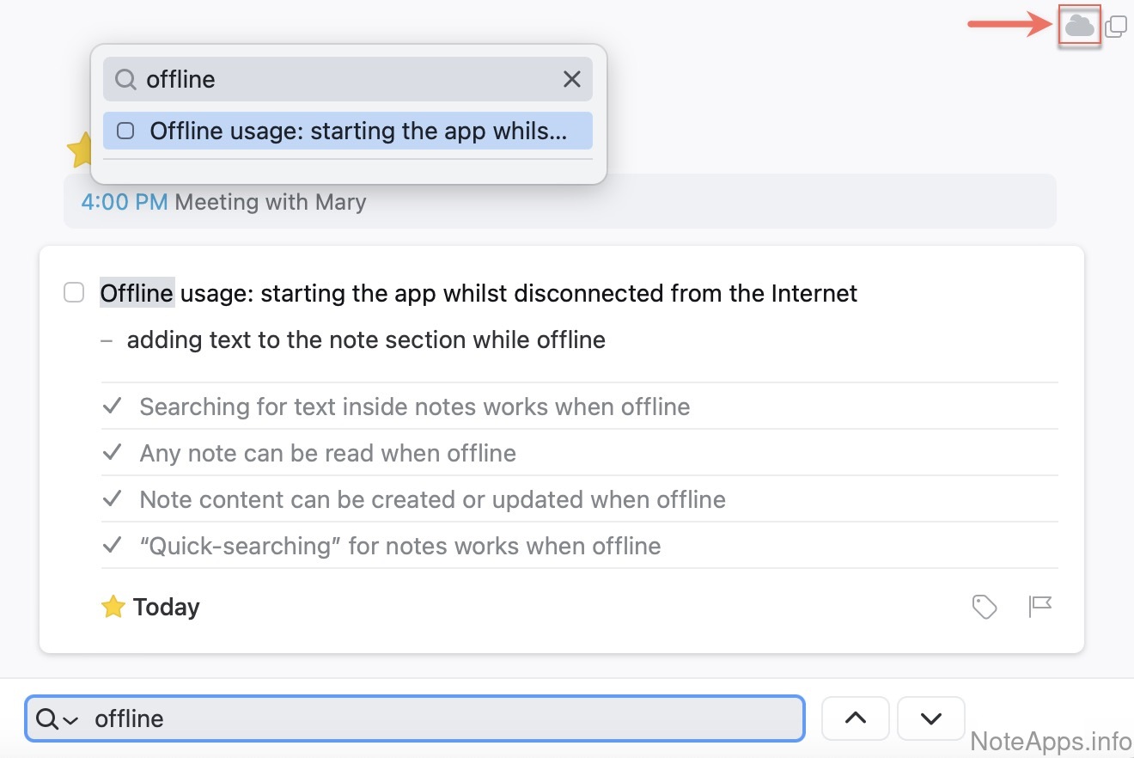The width and height of the screenshot is (1134, 758).
Task: Jump to next match with down chevron
Action: click(x=930, y=718)
